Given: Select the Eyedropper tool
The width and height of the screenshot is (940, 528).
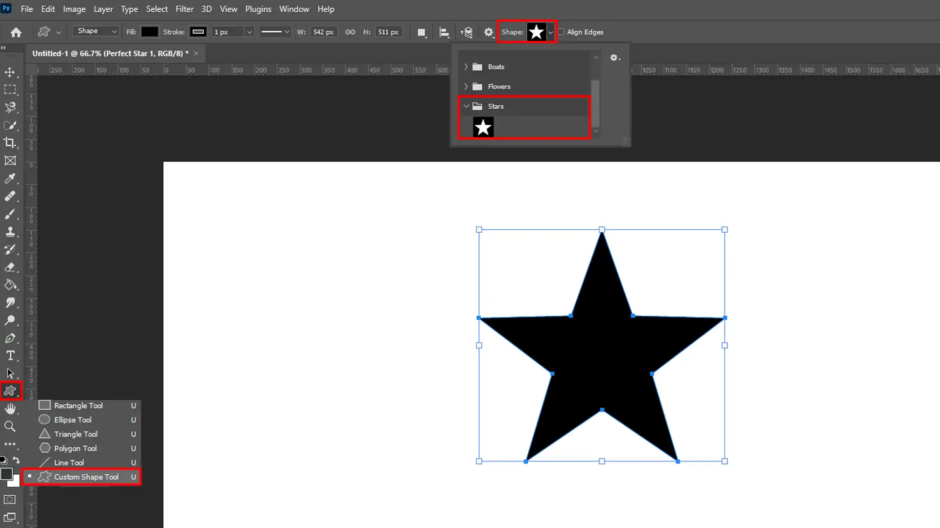Looking at the screenshot, I should [10, 178].
